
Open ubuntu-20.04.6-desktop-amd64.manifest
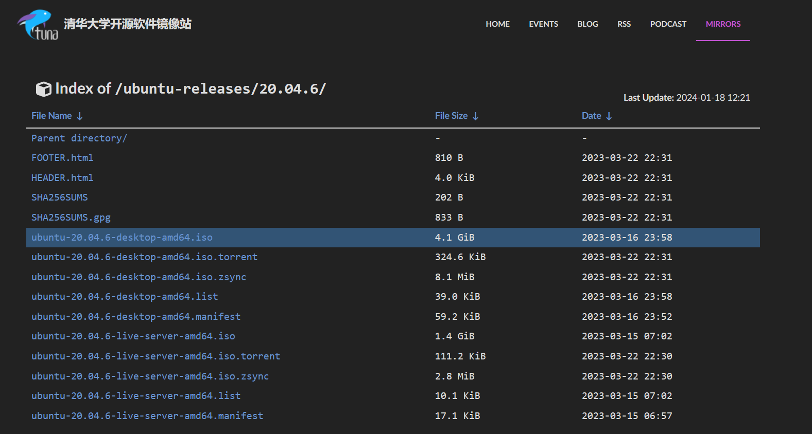point(136,317)
